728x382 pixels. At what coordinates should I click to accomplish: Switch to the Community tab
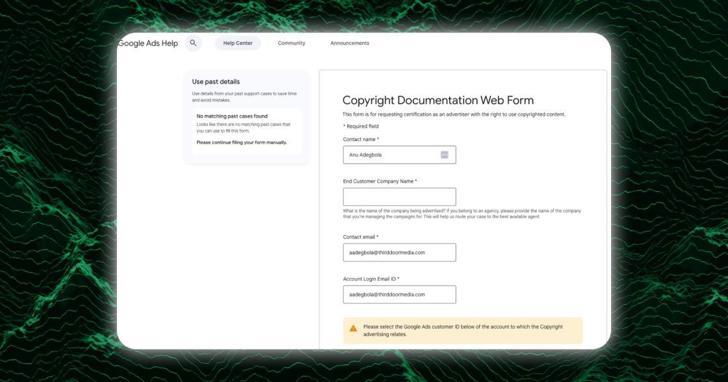[x=292, y=43]
